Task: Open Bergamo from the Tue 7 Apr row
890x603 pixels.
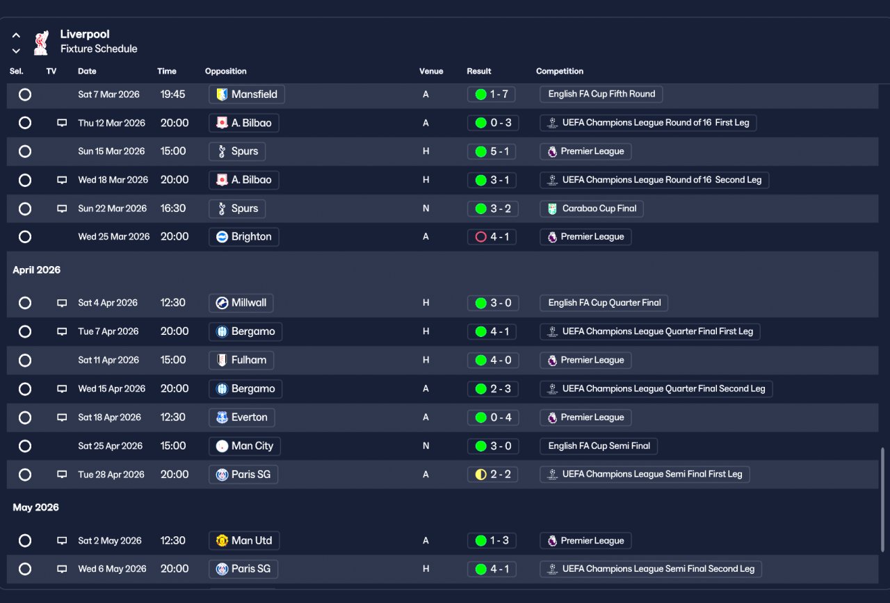Action: 245,331
